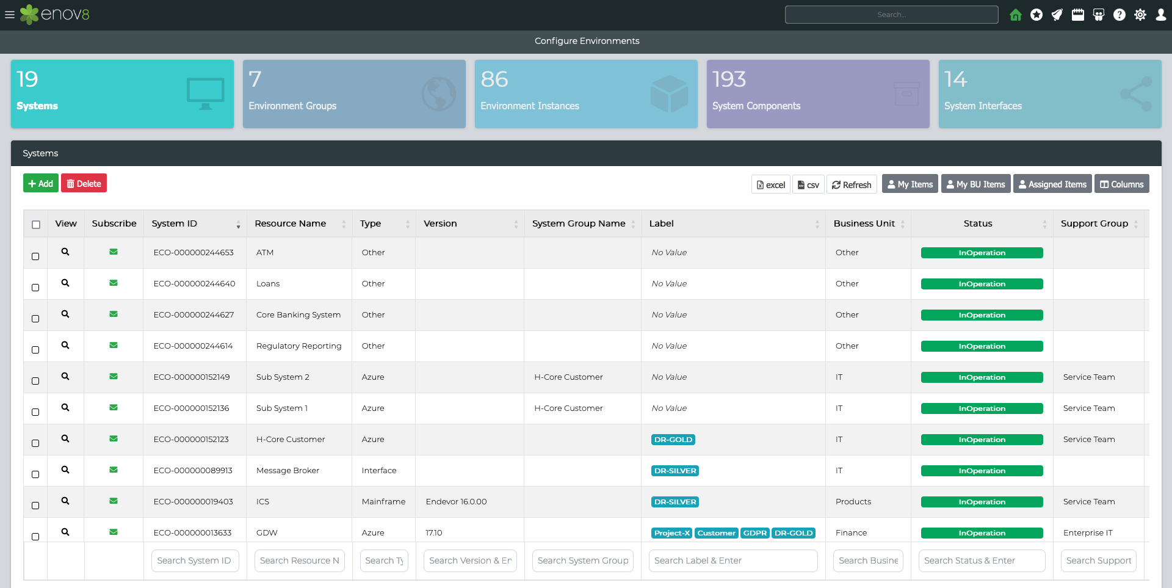Open the 19 Systems tile

click(122, 93)
